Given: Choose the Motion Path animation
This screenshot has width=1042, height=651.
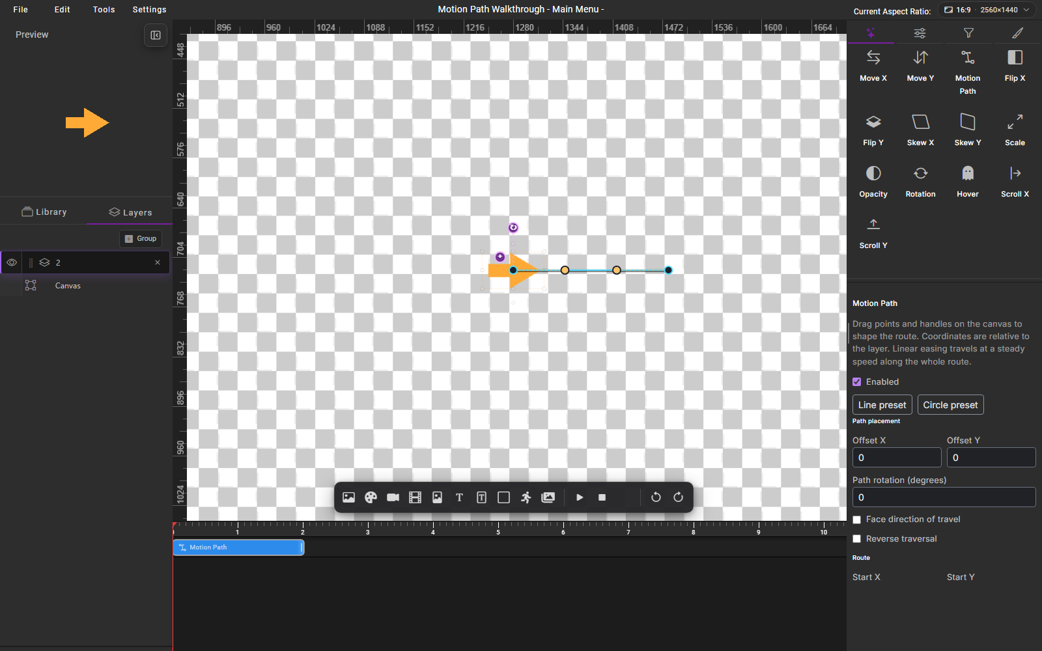Looking at the screenshot, I should 968,72.
